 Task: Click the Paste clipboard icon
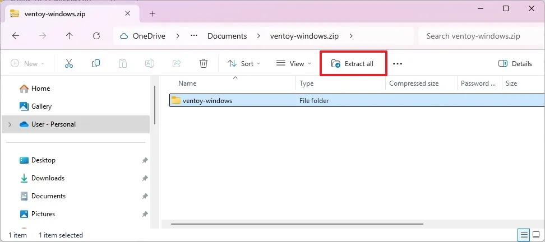(122, 63)
